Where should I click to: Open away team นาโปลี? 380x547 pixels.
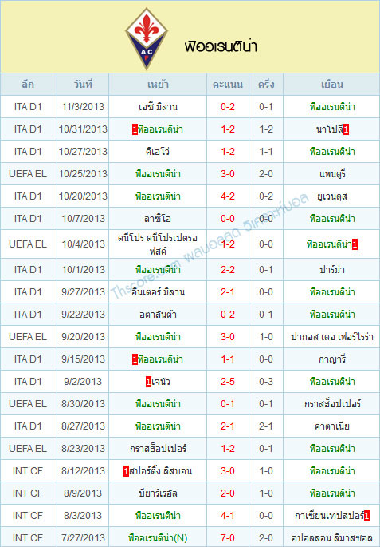point(329,129)
